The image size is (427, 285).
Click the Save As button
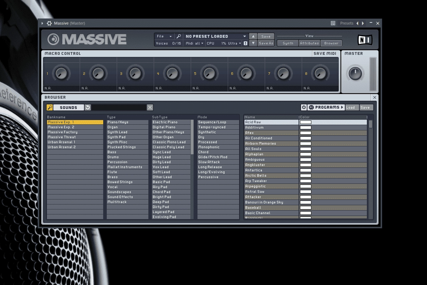pos(266,43)
